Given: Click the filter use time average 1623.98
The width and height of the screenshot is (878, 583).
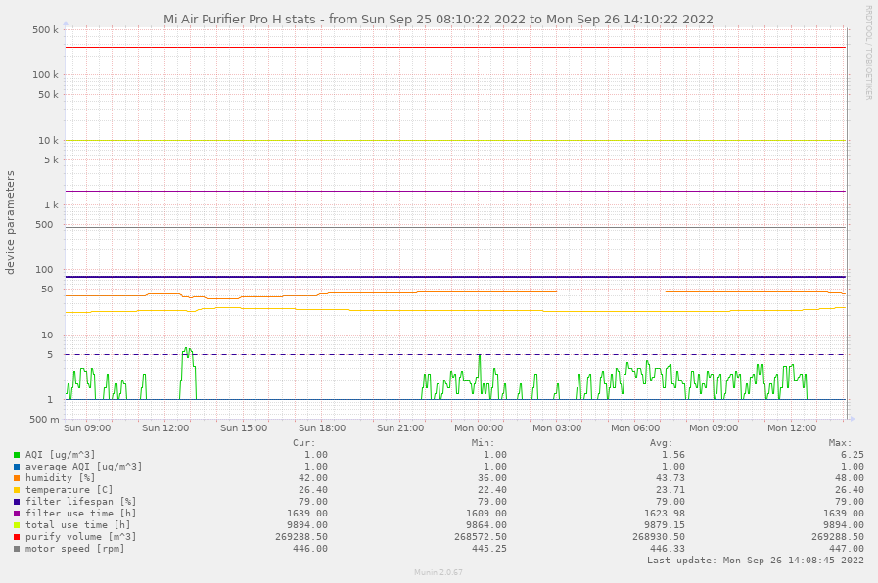Looking at the screenshot, I should click(x=665, y=514).
